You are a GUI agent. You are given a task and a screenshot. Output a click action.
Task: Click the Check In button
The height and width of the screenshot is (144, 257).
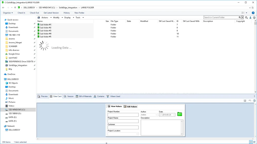(21, 13)
